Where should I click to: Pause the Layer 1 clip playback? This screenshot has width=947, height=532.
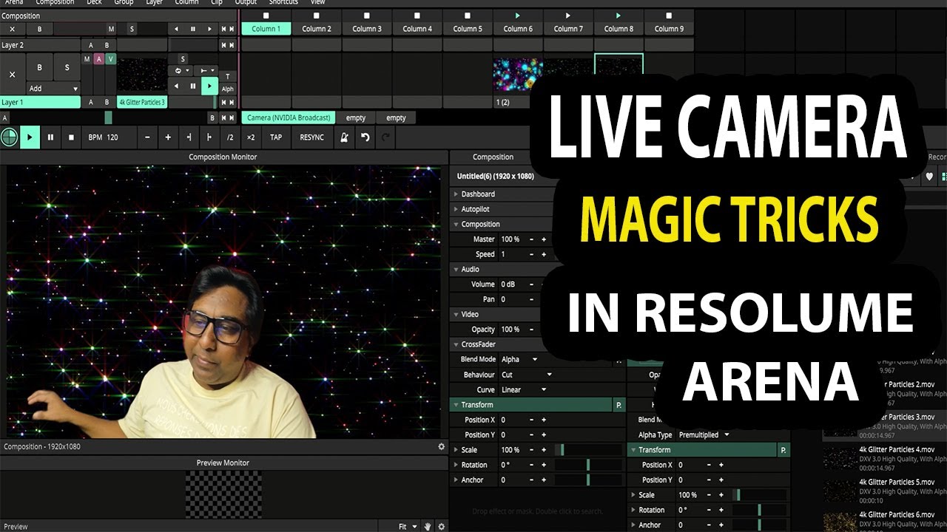click(193, 86)
